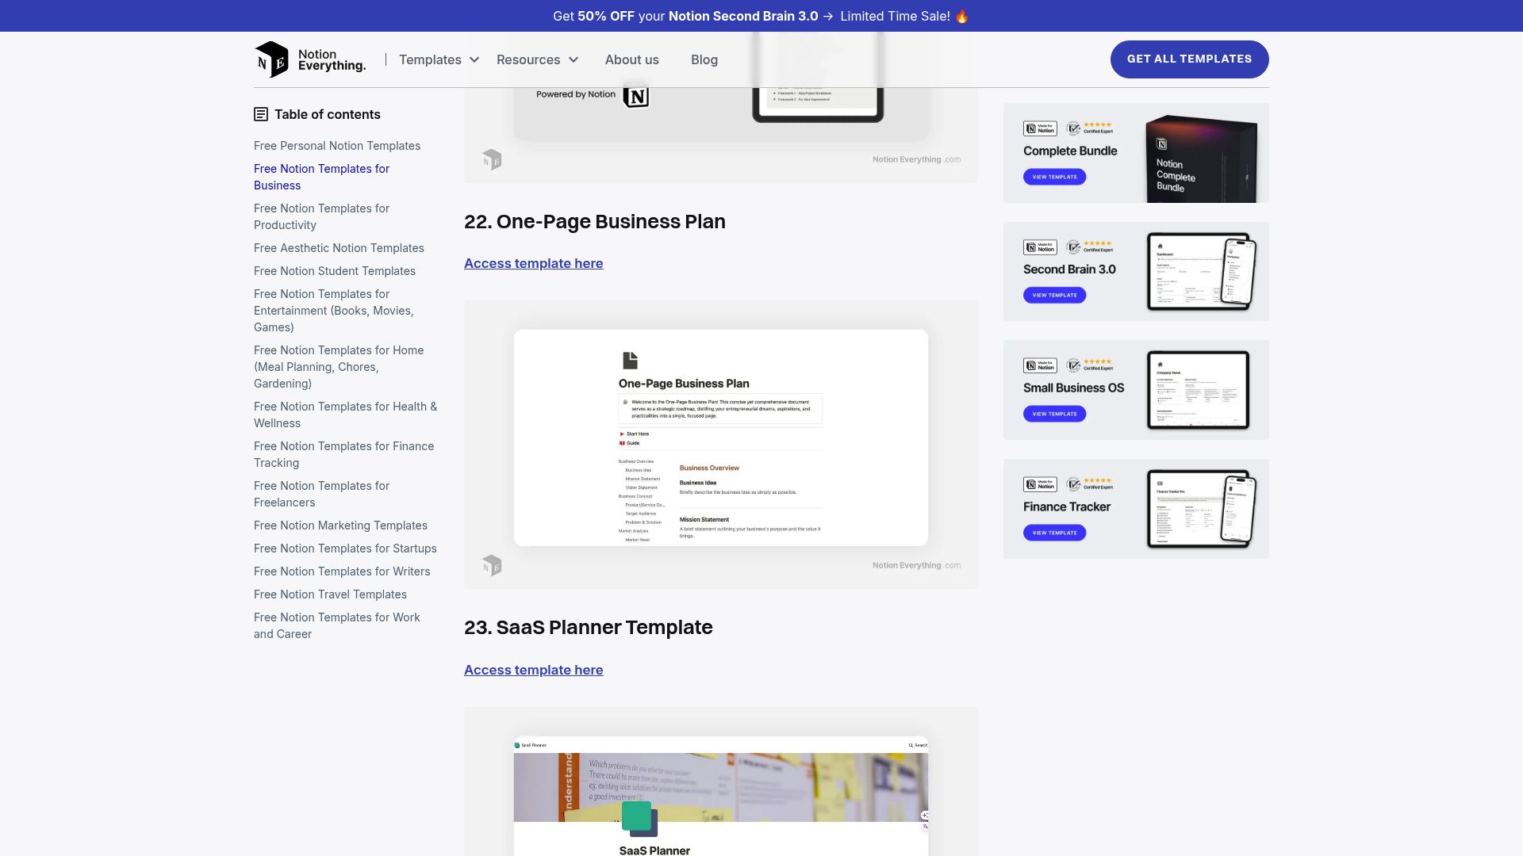Click View Template on Finance Tracker card
1523x856 pixels.
coord(1054,533)
